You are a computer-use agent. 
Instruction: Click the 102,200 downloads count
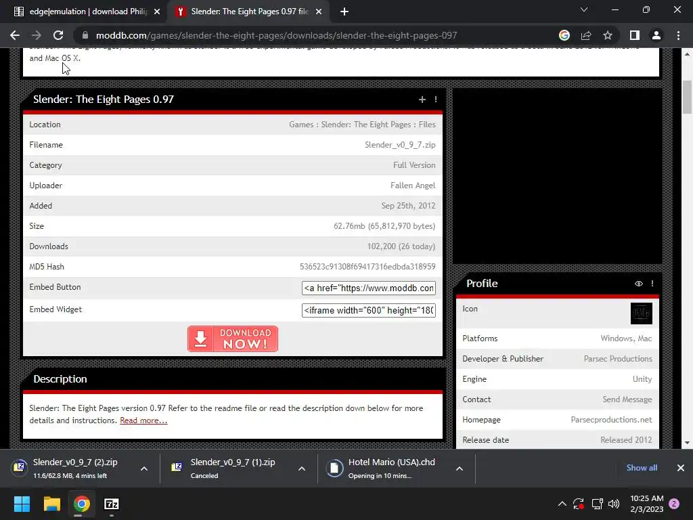pyautogui.click(x=401, y=246)
